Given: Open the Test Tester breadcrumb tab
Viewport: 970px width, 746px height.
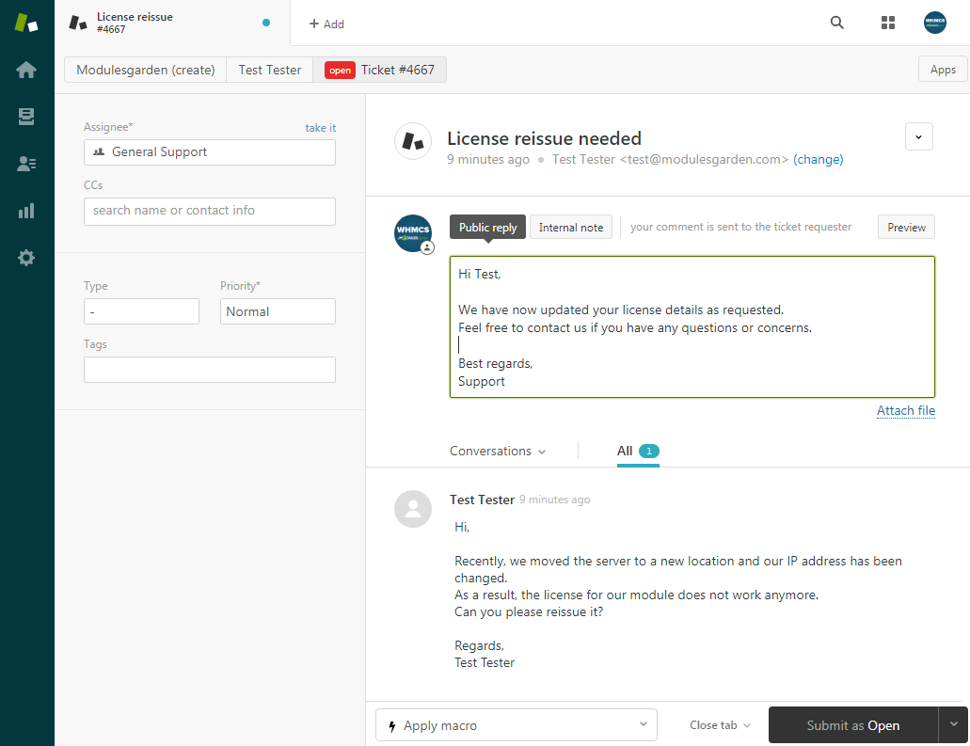Looking at the screenshot, I should point(270,70).
